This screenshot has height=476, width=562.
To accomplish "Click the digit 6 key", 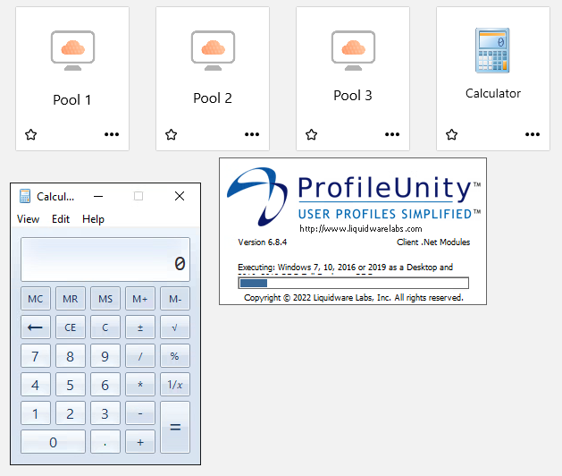I will point(105,385).
